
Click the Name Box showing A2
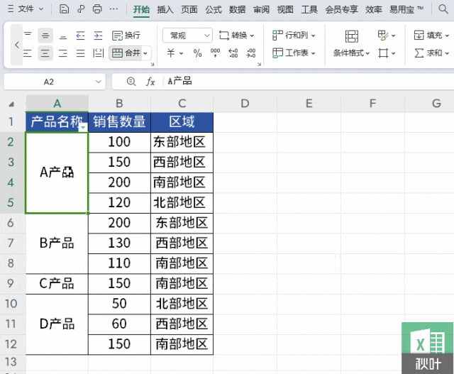[49, 82]
